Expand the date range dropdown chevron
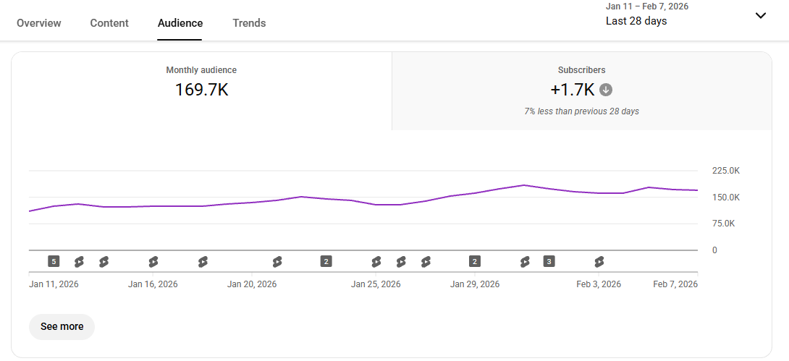Screen dimensions: 789x361 pyautogui.click(x=760, y=15)
